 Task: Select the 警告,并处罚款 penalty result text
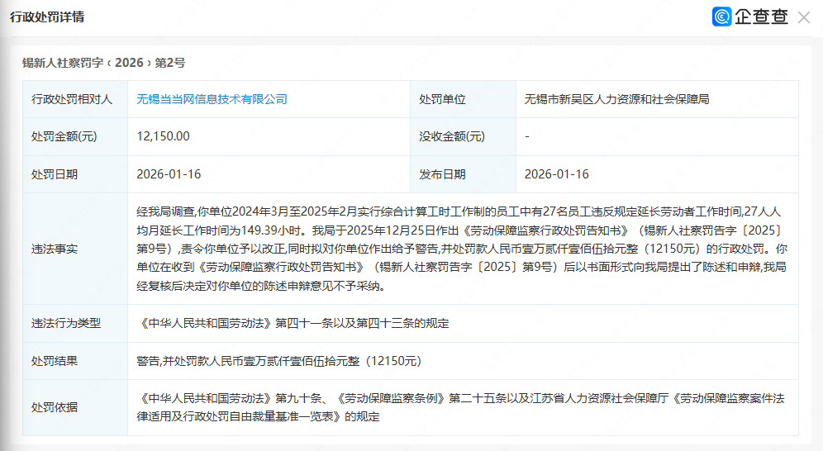[278, 361]
